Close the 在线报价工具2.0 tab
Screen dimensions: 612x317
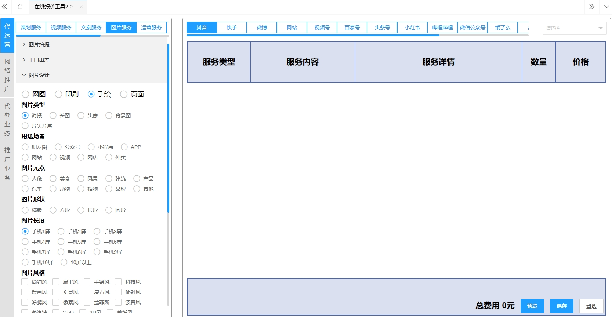(x=81, y=7)
